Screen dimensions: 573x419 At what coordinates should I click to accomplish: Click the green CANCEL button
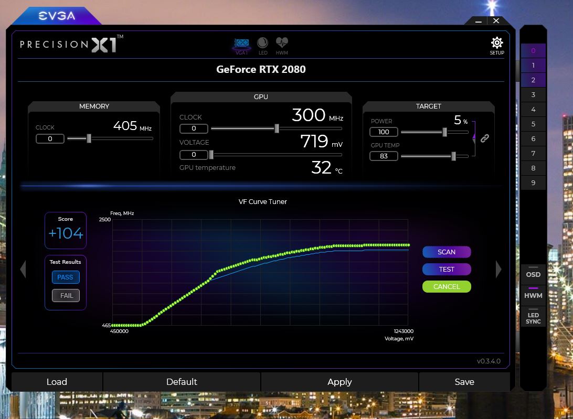pos(447,286)
